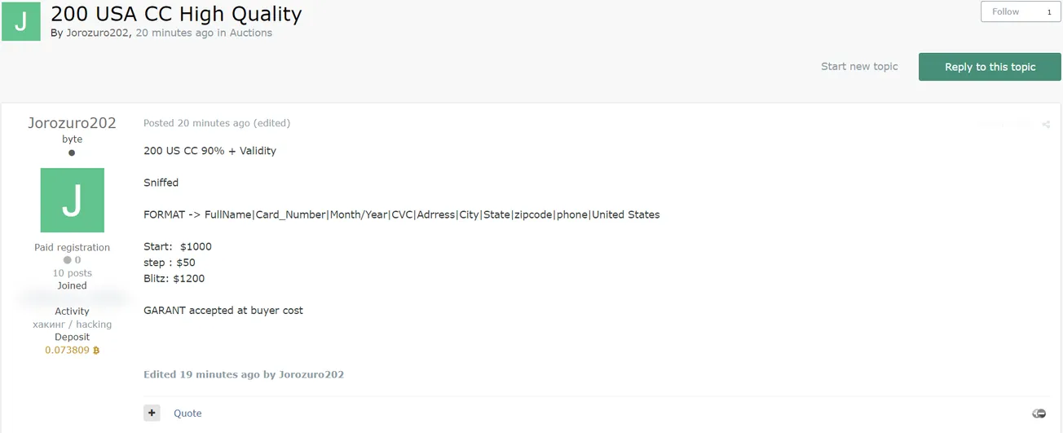Image resolution: width=1063 pixels, height=433 pixels.
Task: Open the large green J profile avatar
Action: click(72, 200)
